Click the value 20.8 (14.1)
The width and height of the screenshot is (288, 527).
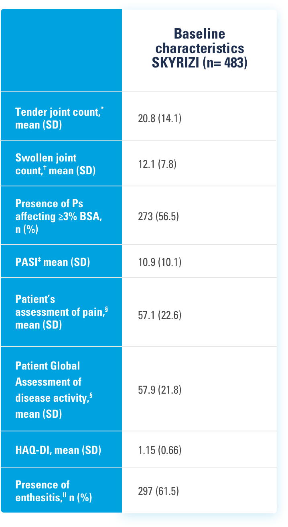coord(160,118)
